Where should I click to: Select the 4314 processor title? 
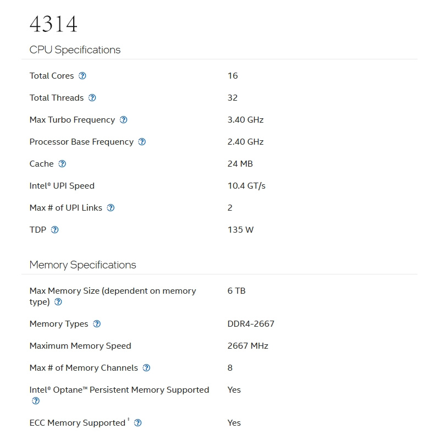coord(53,24)
